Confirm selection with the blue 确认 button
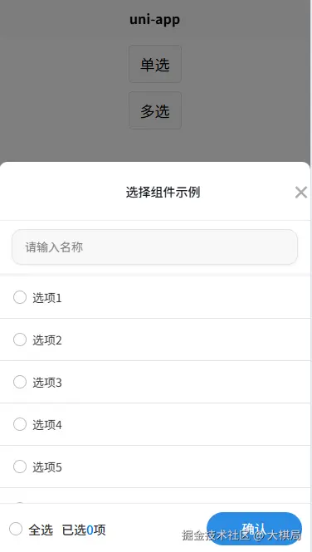The image size is (312, 552). point(254,529)
